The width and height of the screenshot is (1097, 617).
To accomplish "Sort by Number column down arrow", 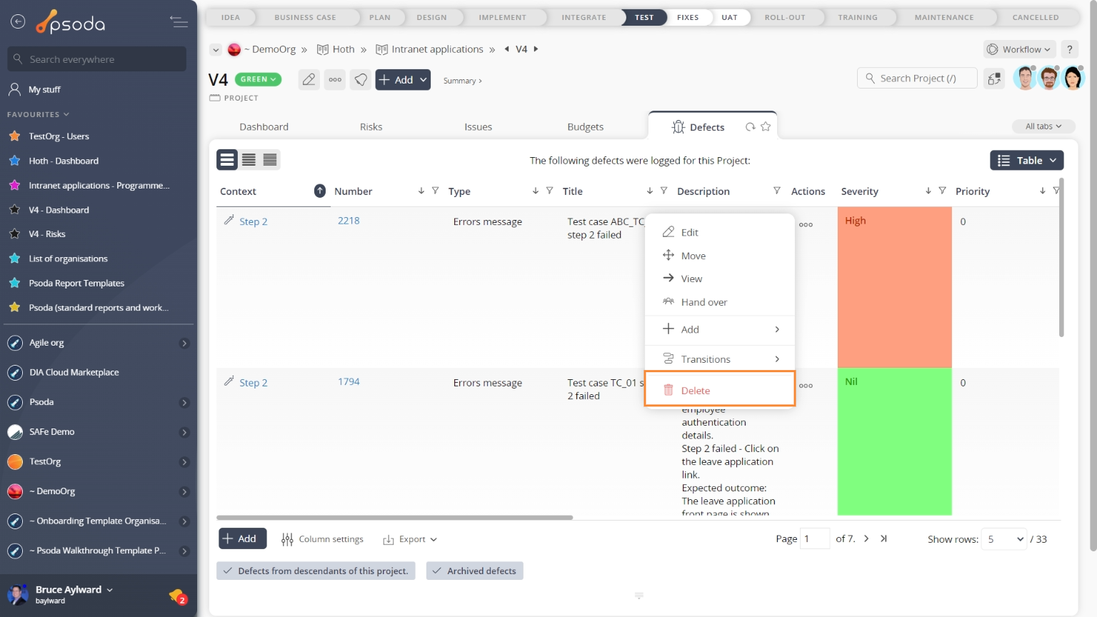I will coord(421,191).
